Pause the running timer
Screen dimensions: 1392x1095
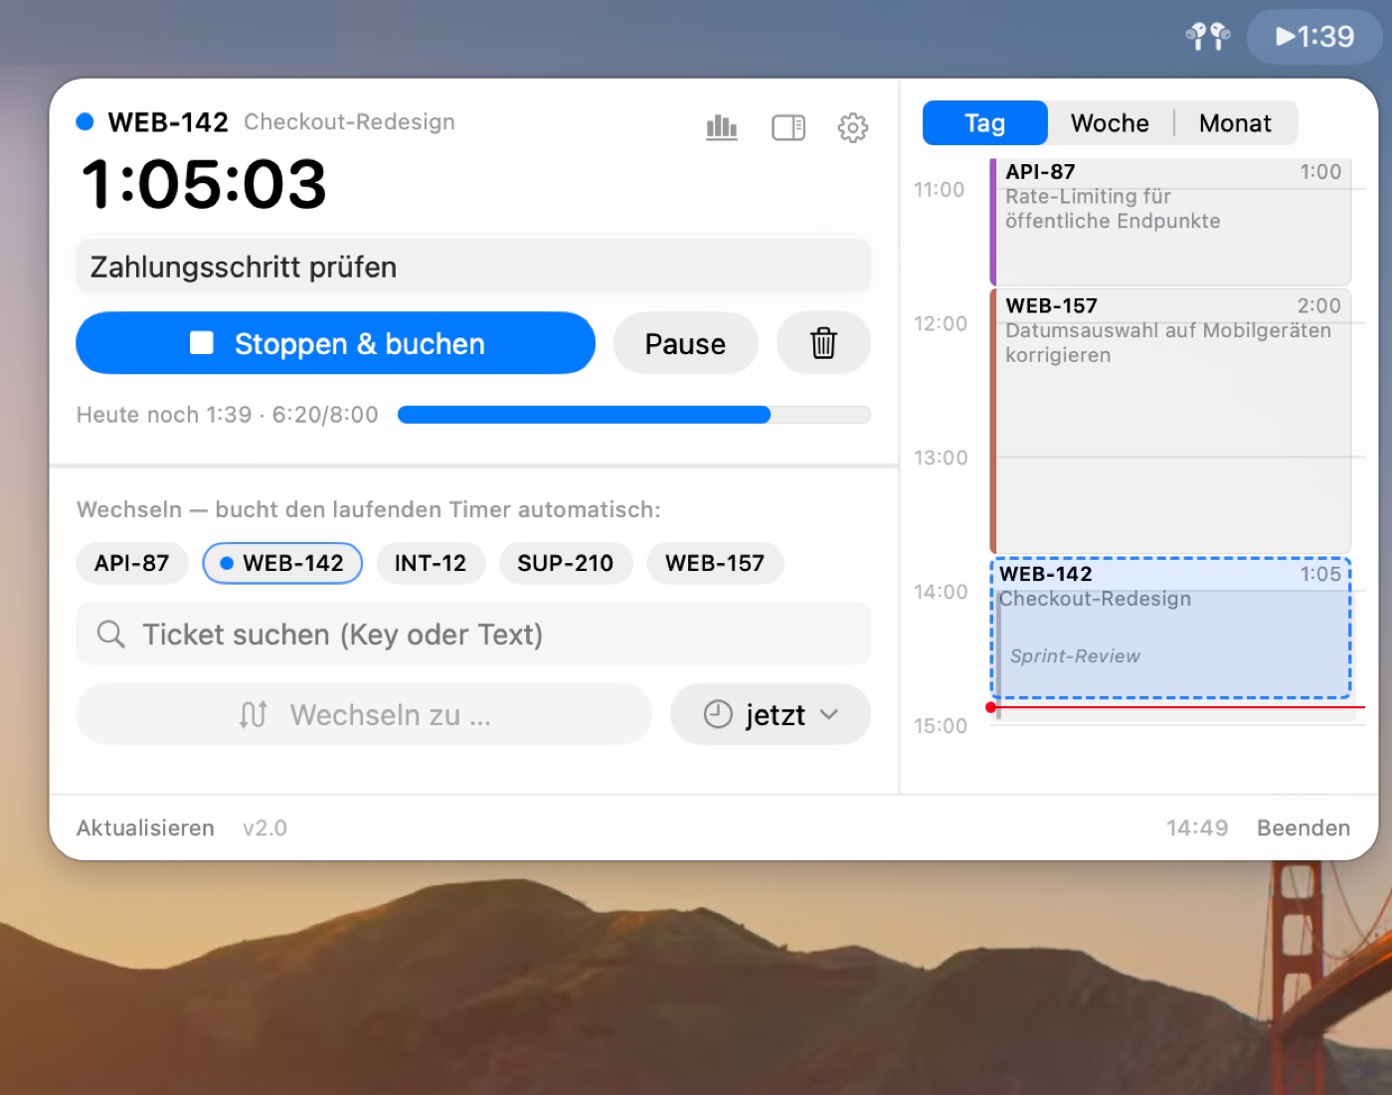point(685,343)
